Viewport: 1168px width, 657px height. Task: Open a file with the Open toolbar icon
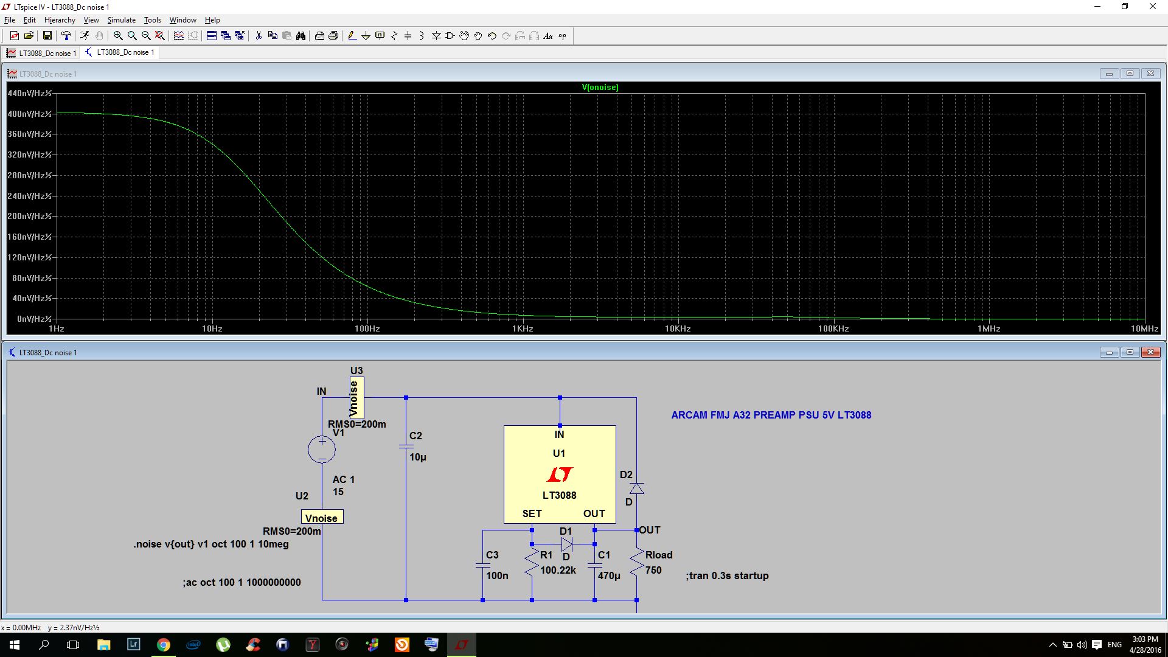pos(29,36)
